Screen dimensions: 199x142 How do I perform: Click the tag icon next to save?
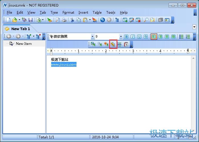point(24,20)
